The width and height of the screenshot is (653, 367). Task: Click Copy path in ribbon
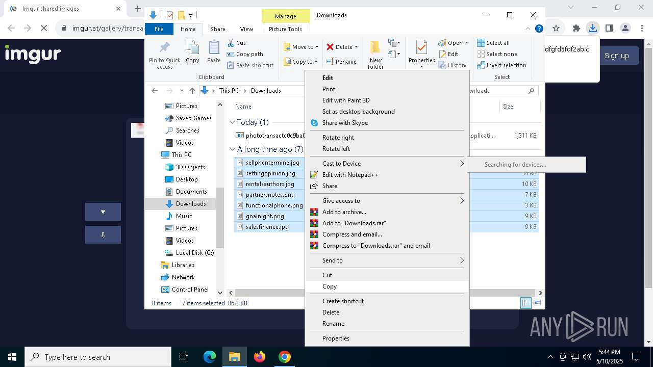245,54
